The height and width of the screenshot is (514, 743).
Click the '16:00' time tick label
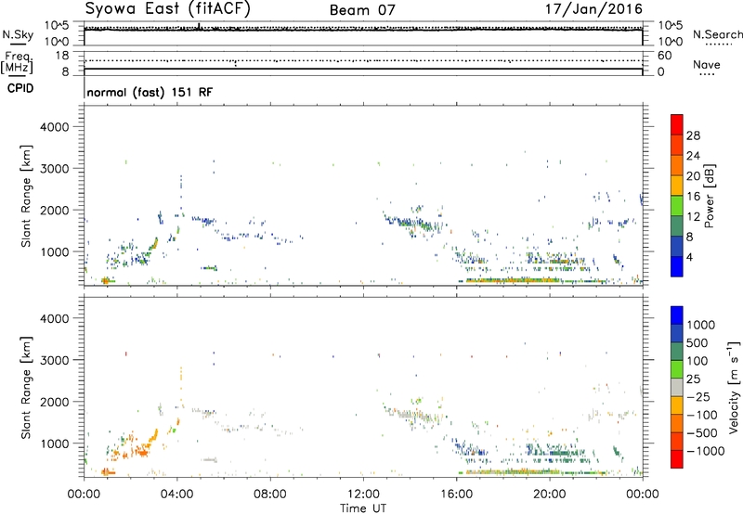456,495
